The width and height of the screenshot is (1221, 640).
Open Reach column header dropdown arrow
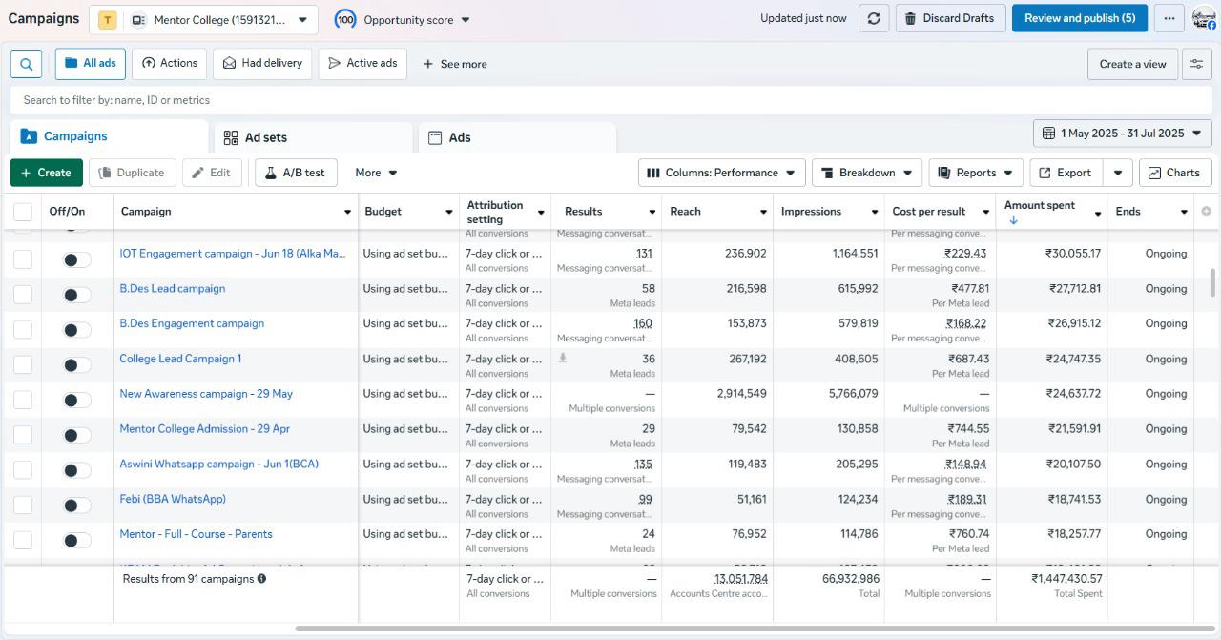pyautogui.click(x=763, y=212)
